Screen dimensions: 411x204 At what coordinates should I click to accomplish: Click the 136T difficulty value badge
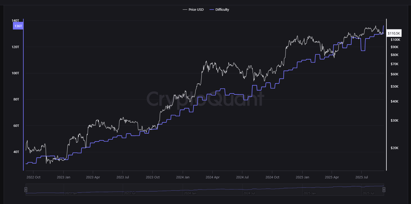(x=18, y=26)
